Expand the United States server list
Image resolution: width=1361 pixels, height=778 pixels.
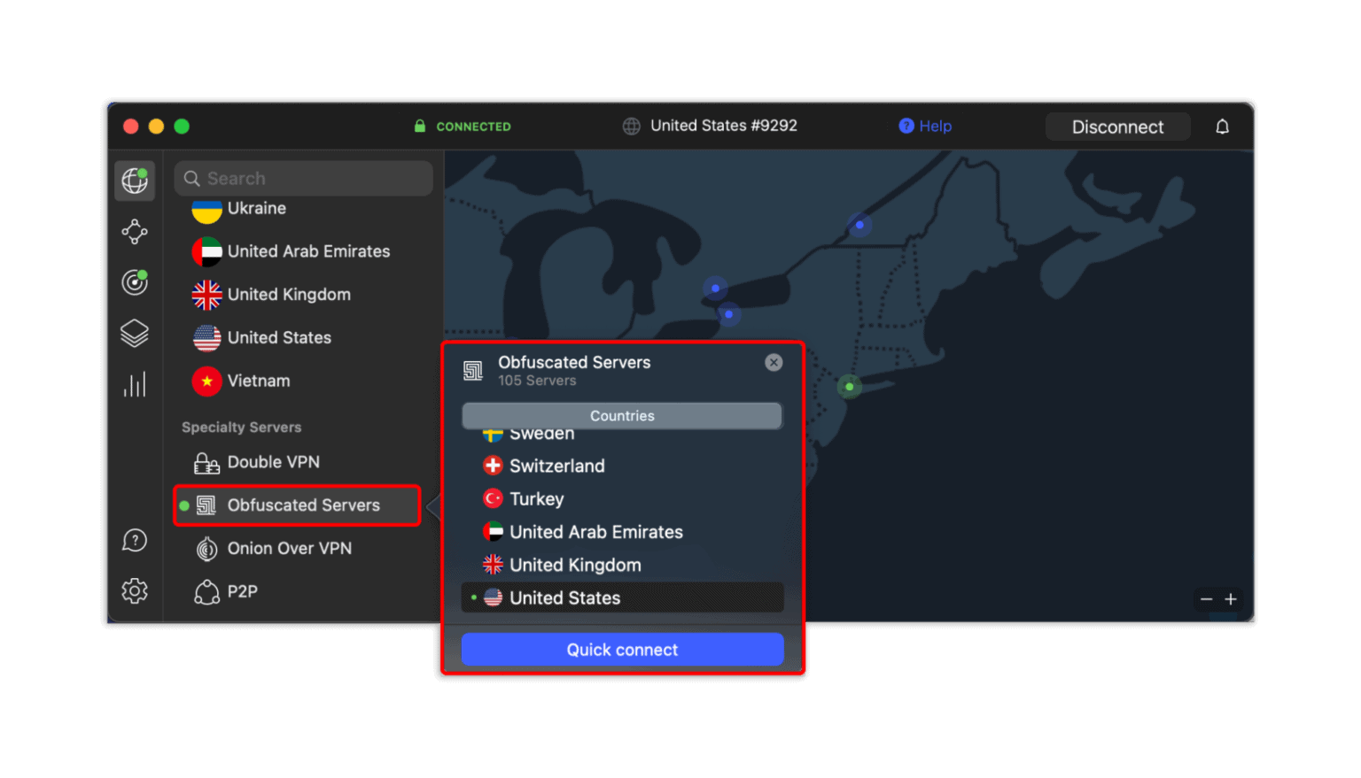[621, 597]
